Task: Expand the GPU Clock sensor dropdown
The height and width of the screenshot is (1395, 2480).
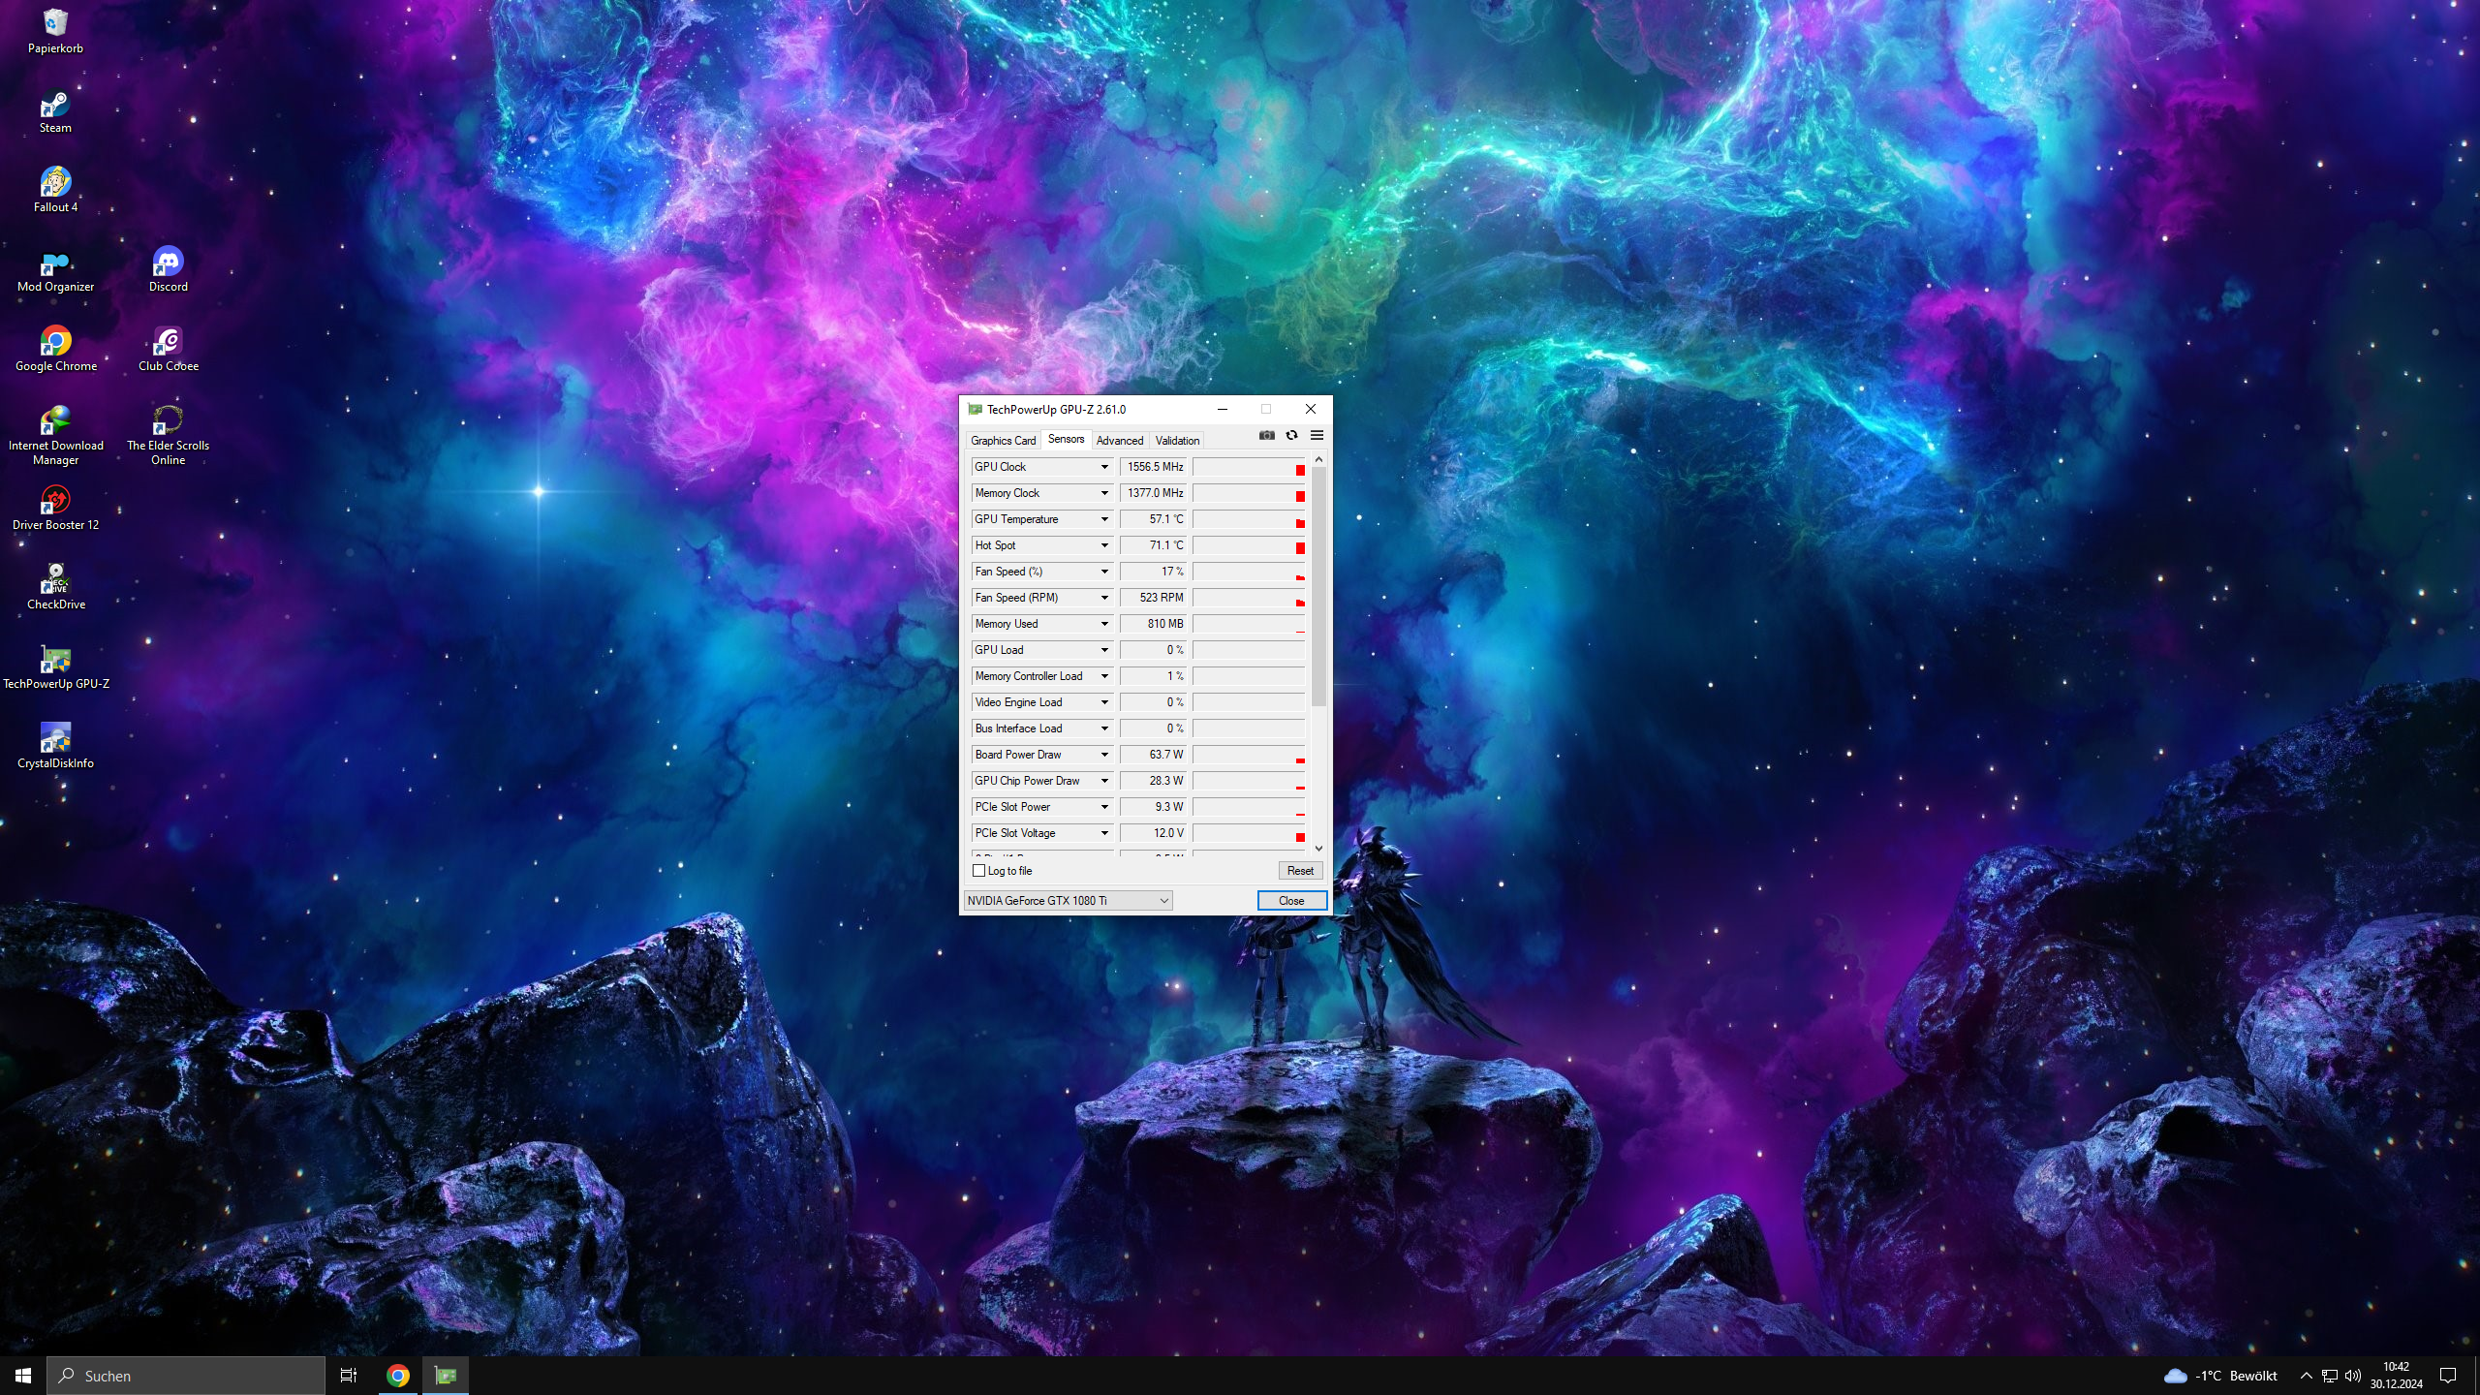Action: [x=1103, y=467]
